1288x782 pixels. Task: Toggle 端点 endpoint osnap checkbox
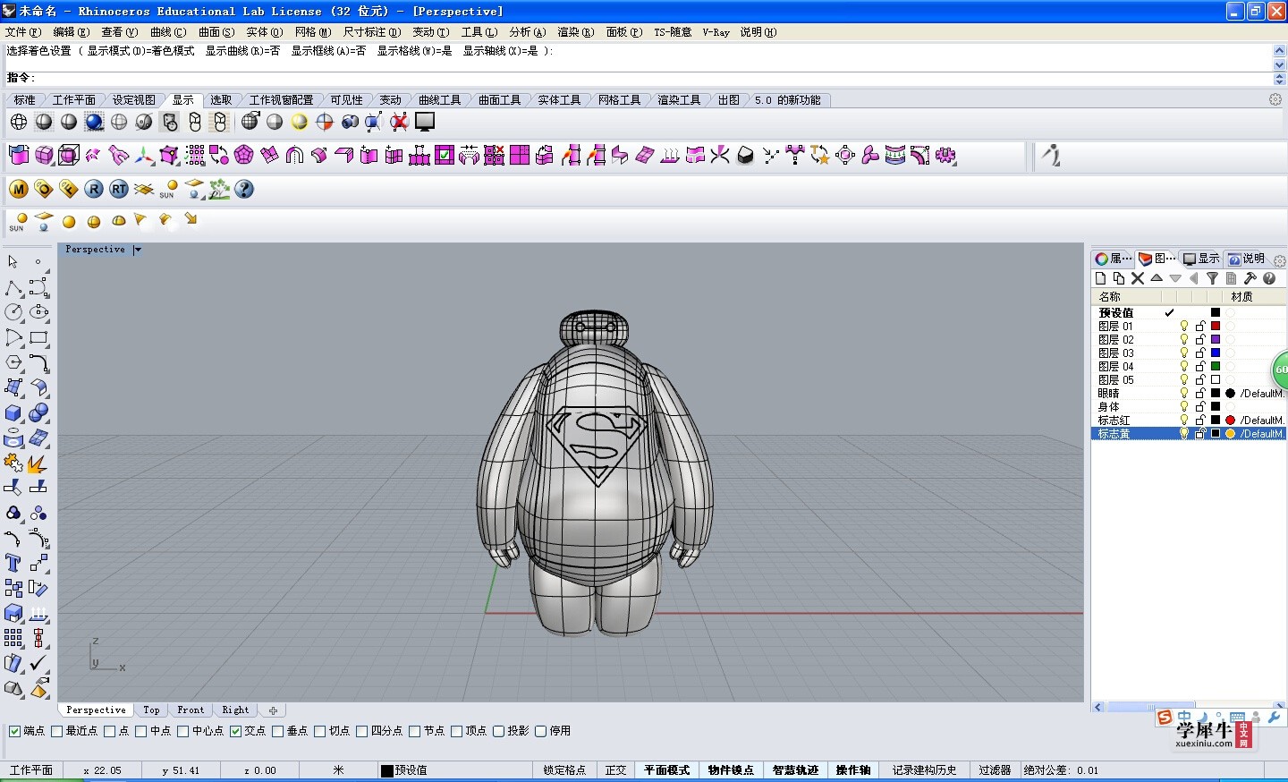(x=15, y=731)
